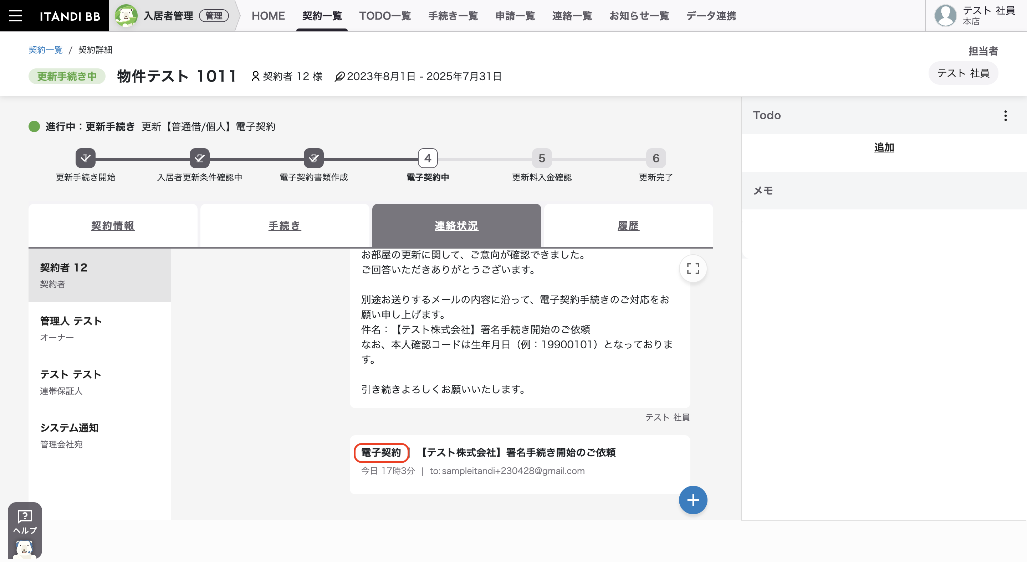Screen dimensions: 1027x562
Task: Open the ヘルプ help icon
Action: coord(25,522)
